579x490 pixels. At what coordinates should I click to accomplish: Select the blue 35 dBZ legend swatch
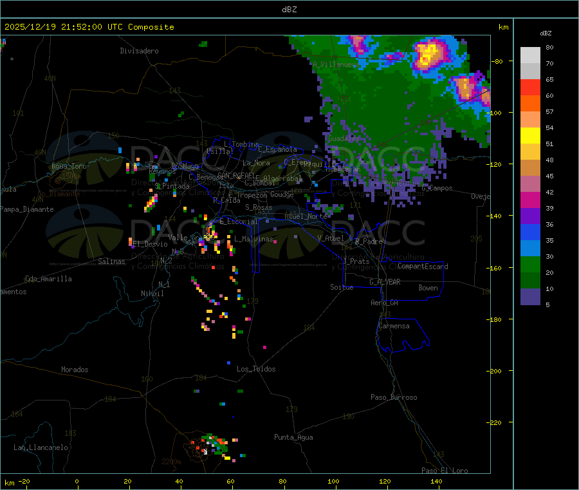530,232
